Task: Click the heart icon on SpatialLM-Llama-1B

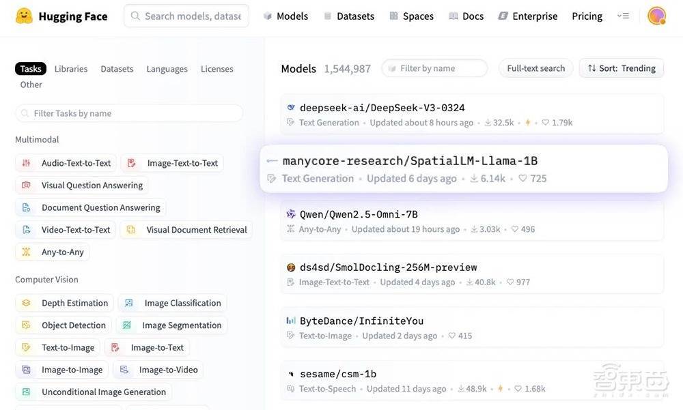Action: coord(522,179)
